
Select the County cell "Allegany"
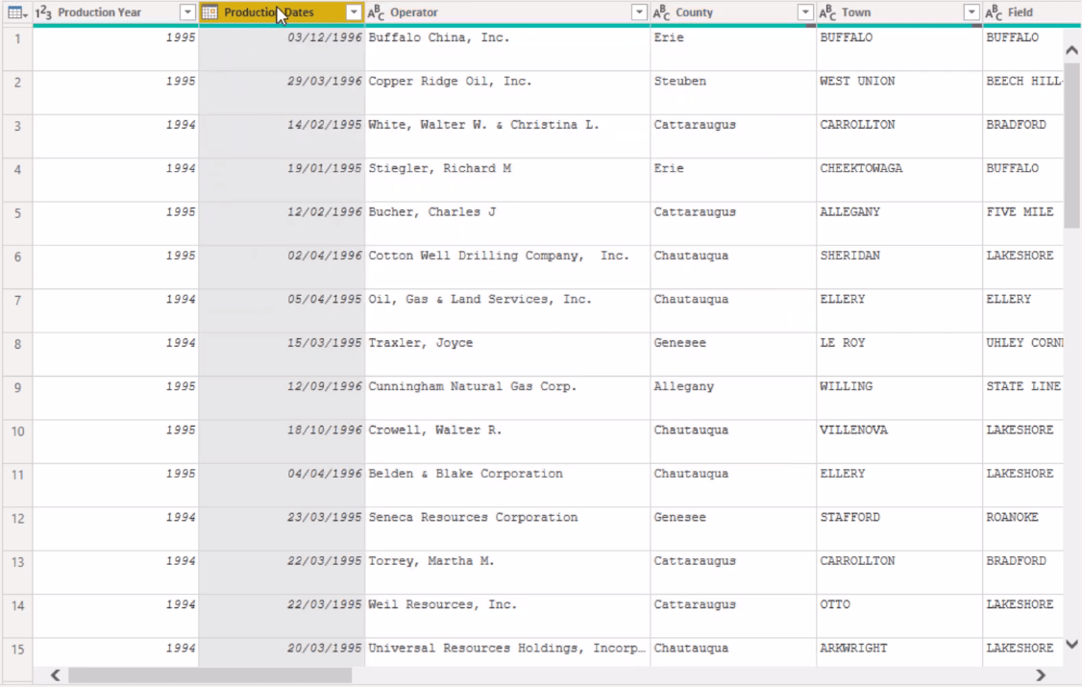click(x=733, y=398)
